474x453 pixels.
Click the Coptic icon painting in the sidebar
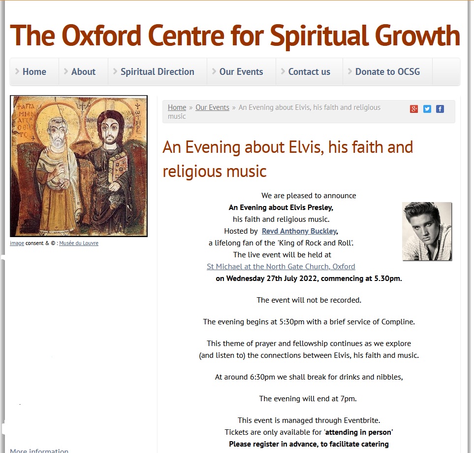tap(79, 166)
